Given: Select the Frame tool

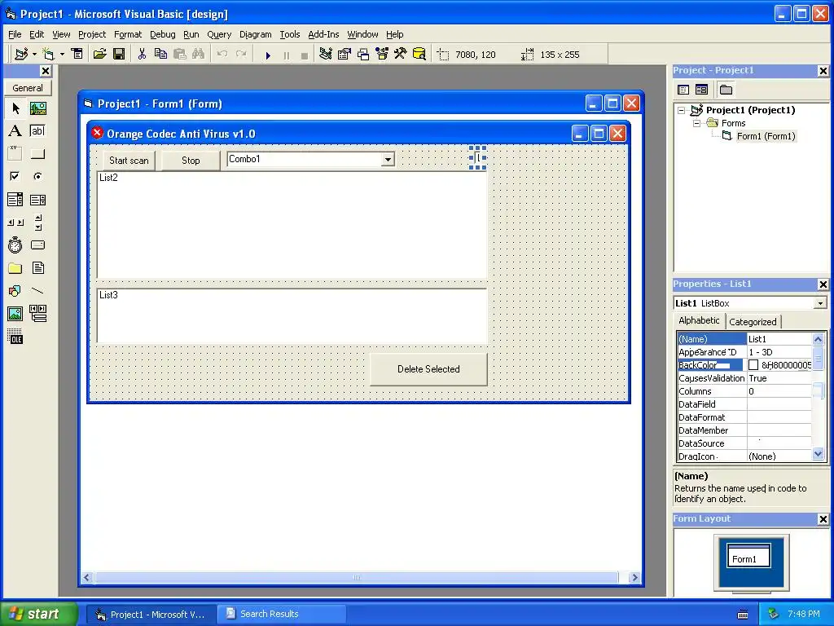Looking at the screenshot, I should click(15, 154).
